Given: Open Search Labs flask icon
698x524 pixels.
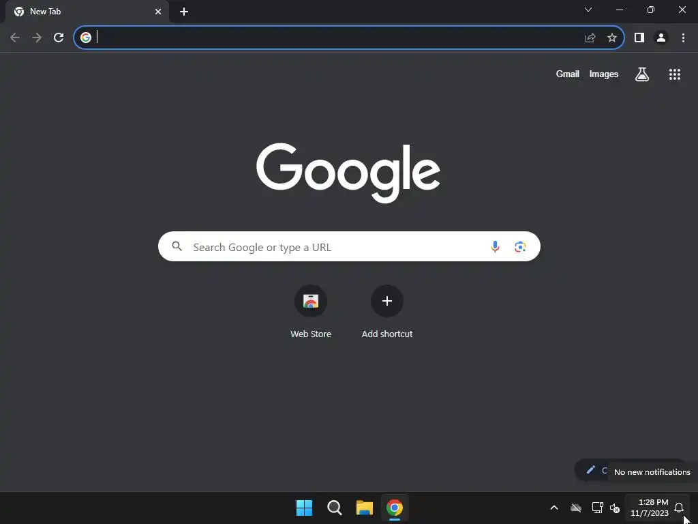Looking at the screenshot, I should (x=642, y=74).
